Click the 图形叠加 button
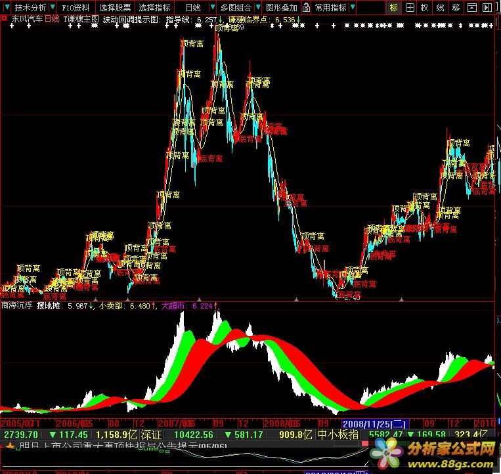Viewport: 501px width, 474px height. click(281, 8)
